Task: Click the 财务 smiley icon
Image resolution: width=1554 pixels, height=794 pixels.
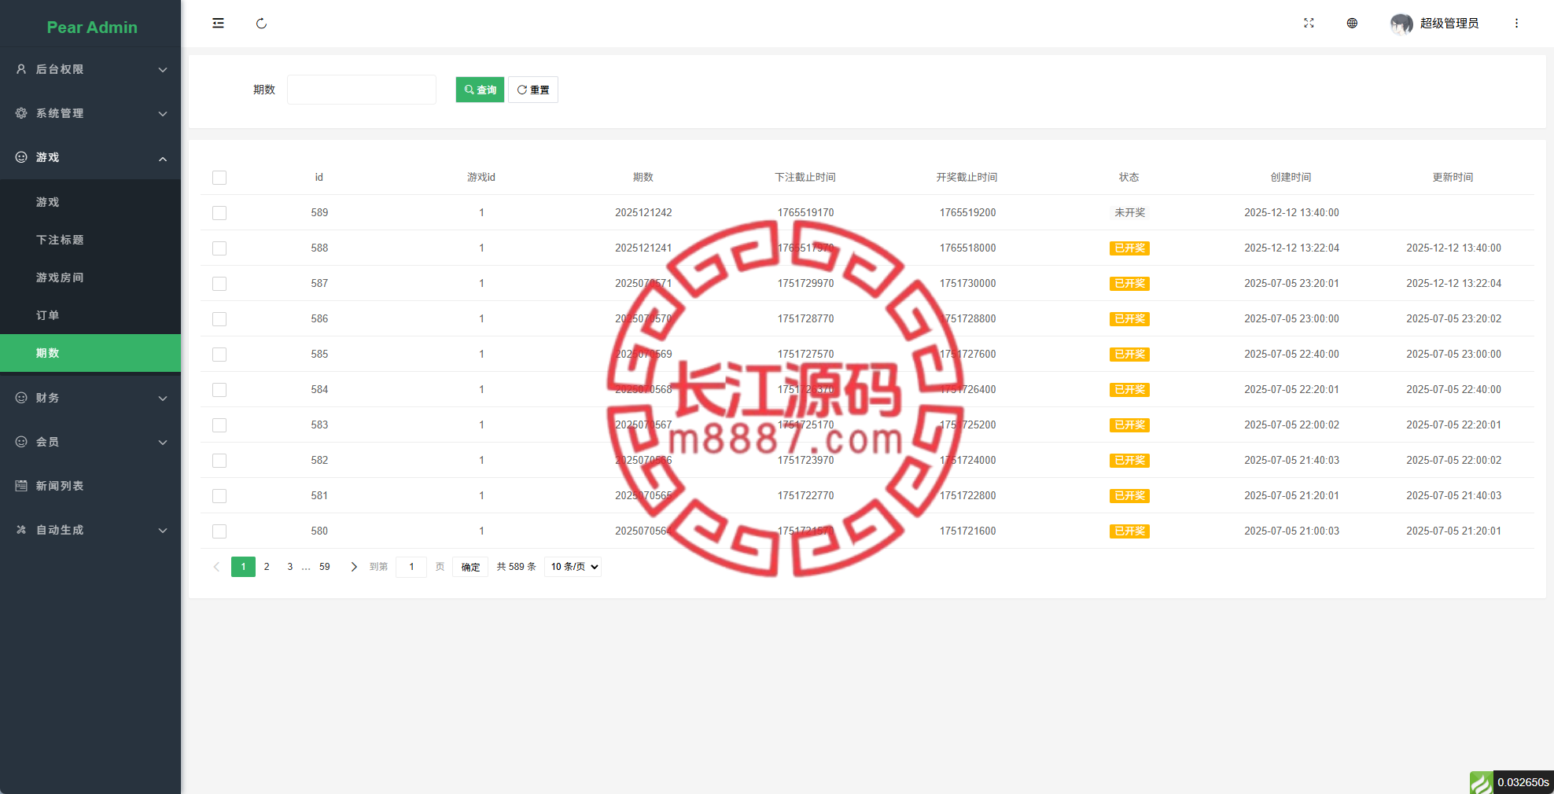Action: [x=21, y=398]
